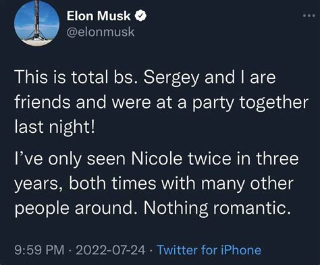Click the 2022-07-24 date
Screen dimensions: 320x265
tap(111, 250)
